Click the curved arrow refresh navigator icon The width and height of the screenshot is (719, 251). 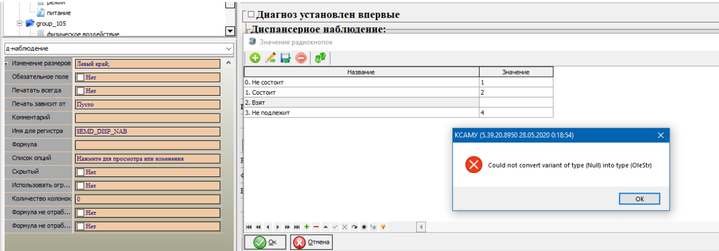point(354,227)
